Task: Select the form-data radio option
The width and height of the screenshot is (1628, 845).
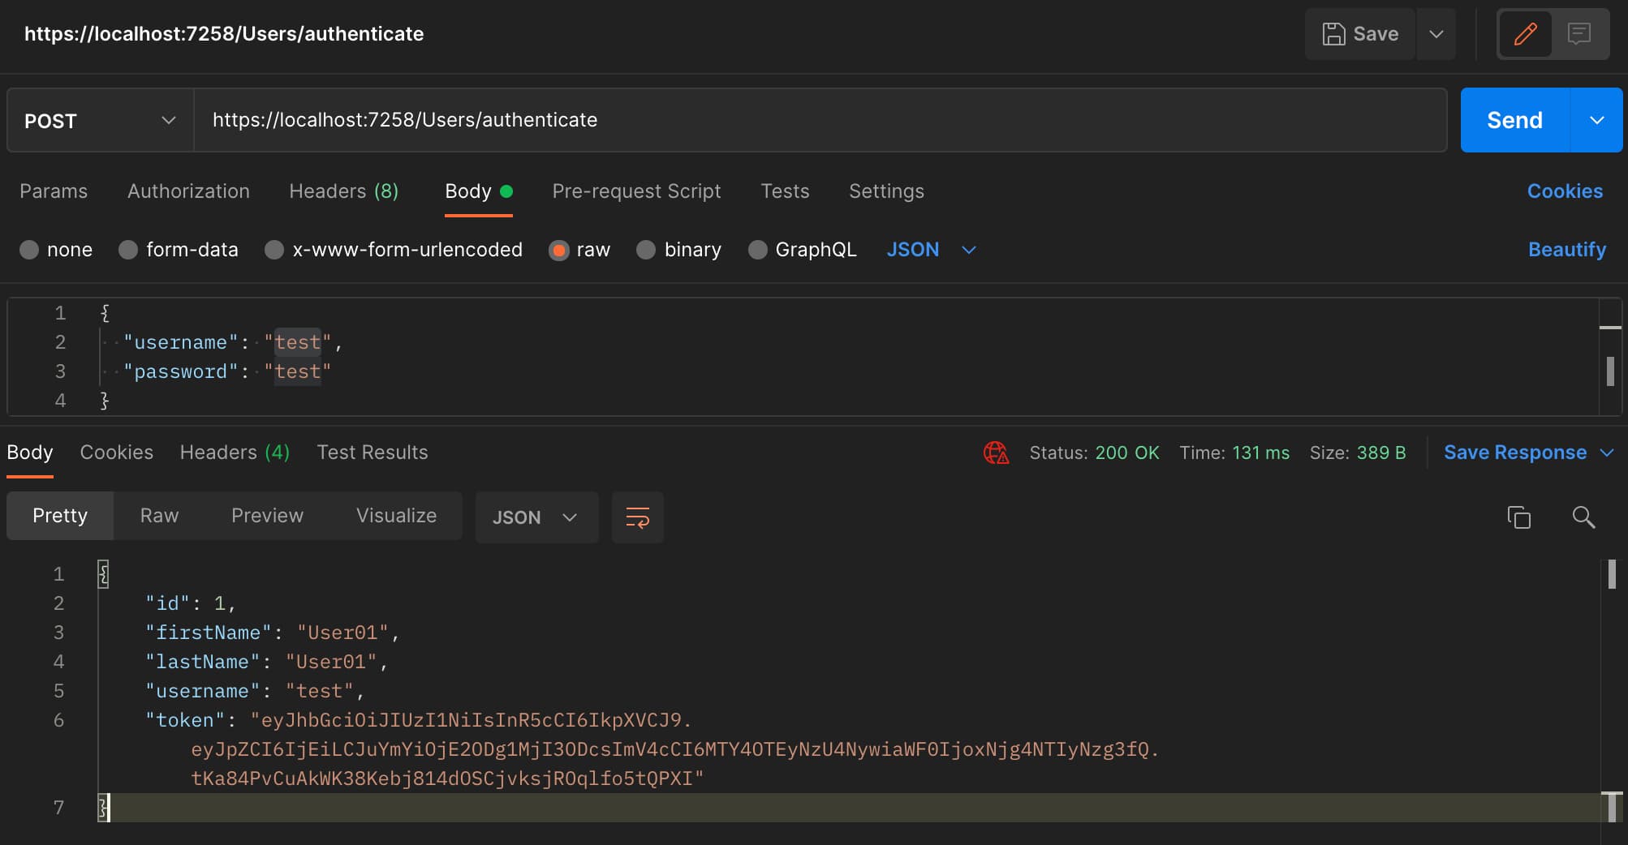Action: [128, 250]
